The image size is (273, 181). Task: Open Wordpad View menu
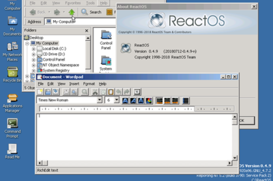coord(61,84)
